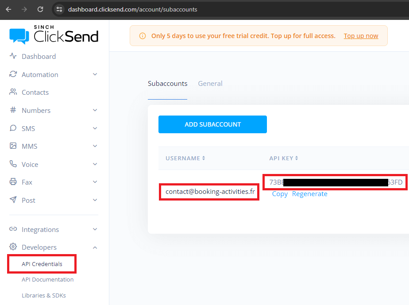Open the Automation label in sidebar
This screenshot has width=409, height=305.
(x=40, y=75)
